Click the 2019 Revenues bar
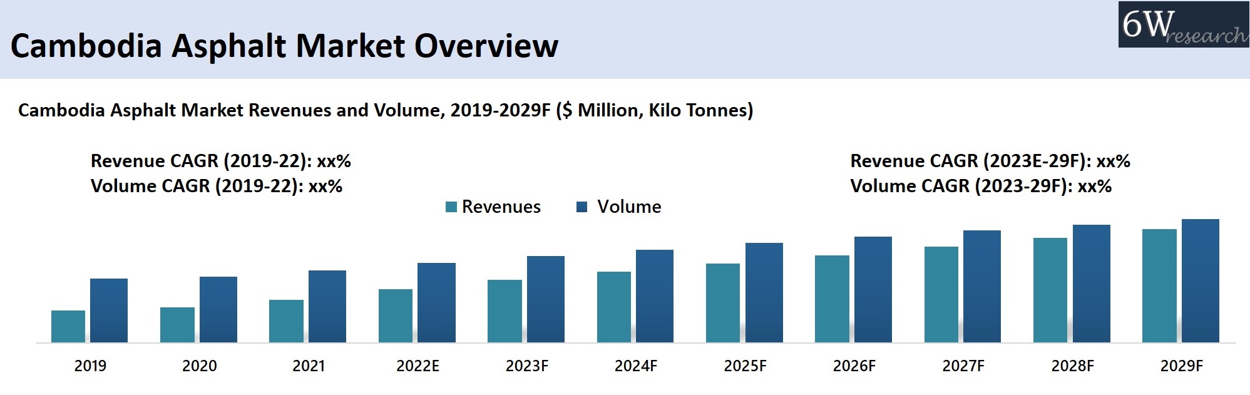1250x395 pixels. point(68,326)
